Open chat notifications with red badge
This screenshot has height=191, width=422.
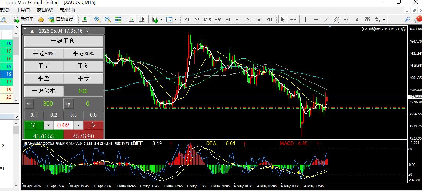pos(418,19)
